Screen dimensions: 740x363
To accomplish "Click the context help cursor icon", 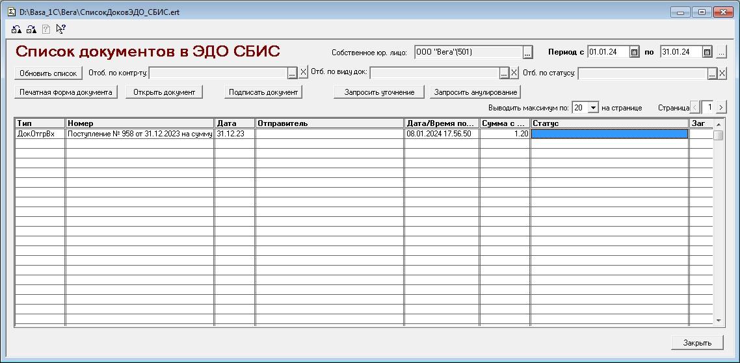I will coord(60,29).
